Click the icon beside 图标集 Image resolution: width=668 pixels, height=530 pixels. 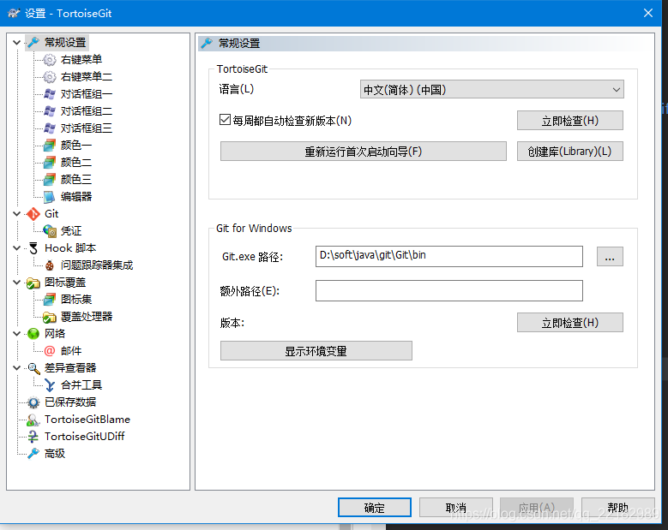pos(50,300)
